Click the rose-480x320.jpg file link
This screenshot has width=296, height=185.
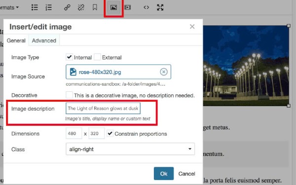pyautogui.click(x=100, y=72)
